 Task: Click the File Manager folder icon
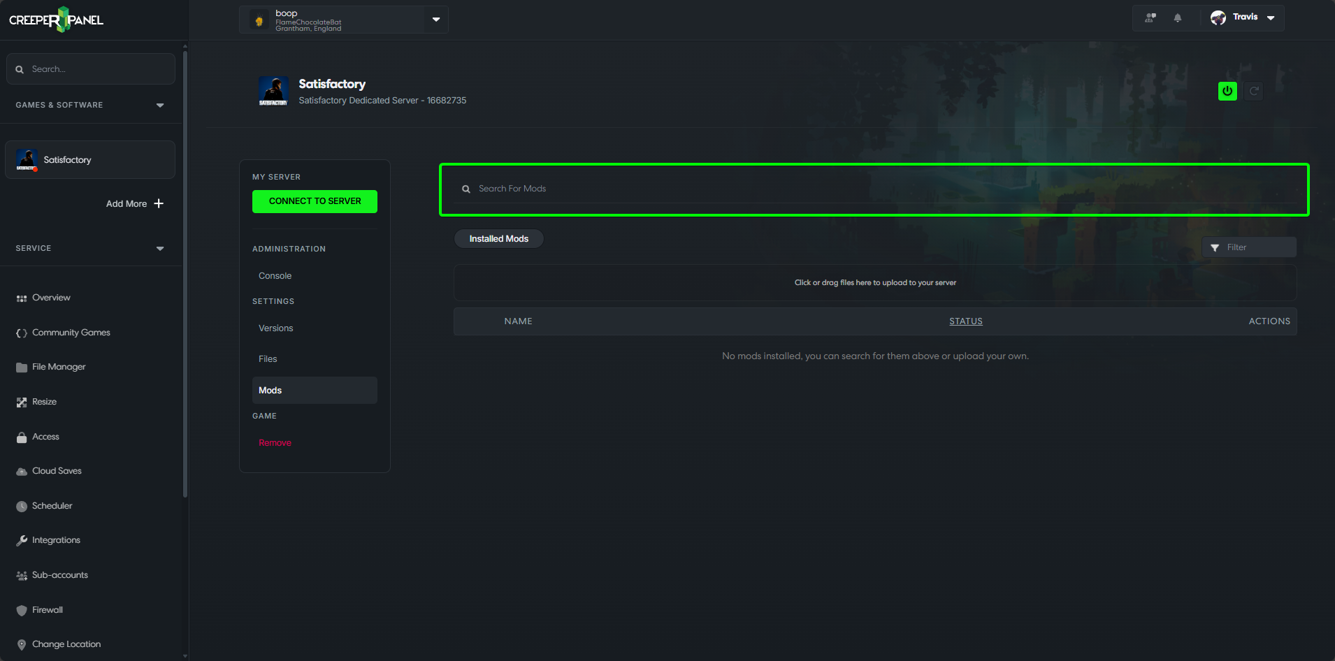[x=22, y=368]
